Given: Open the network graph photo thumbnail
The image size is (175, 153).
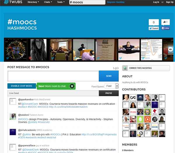Looking at the screenshot, I should (16, 50).
